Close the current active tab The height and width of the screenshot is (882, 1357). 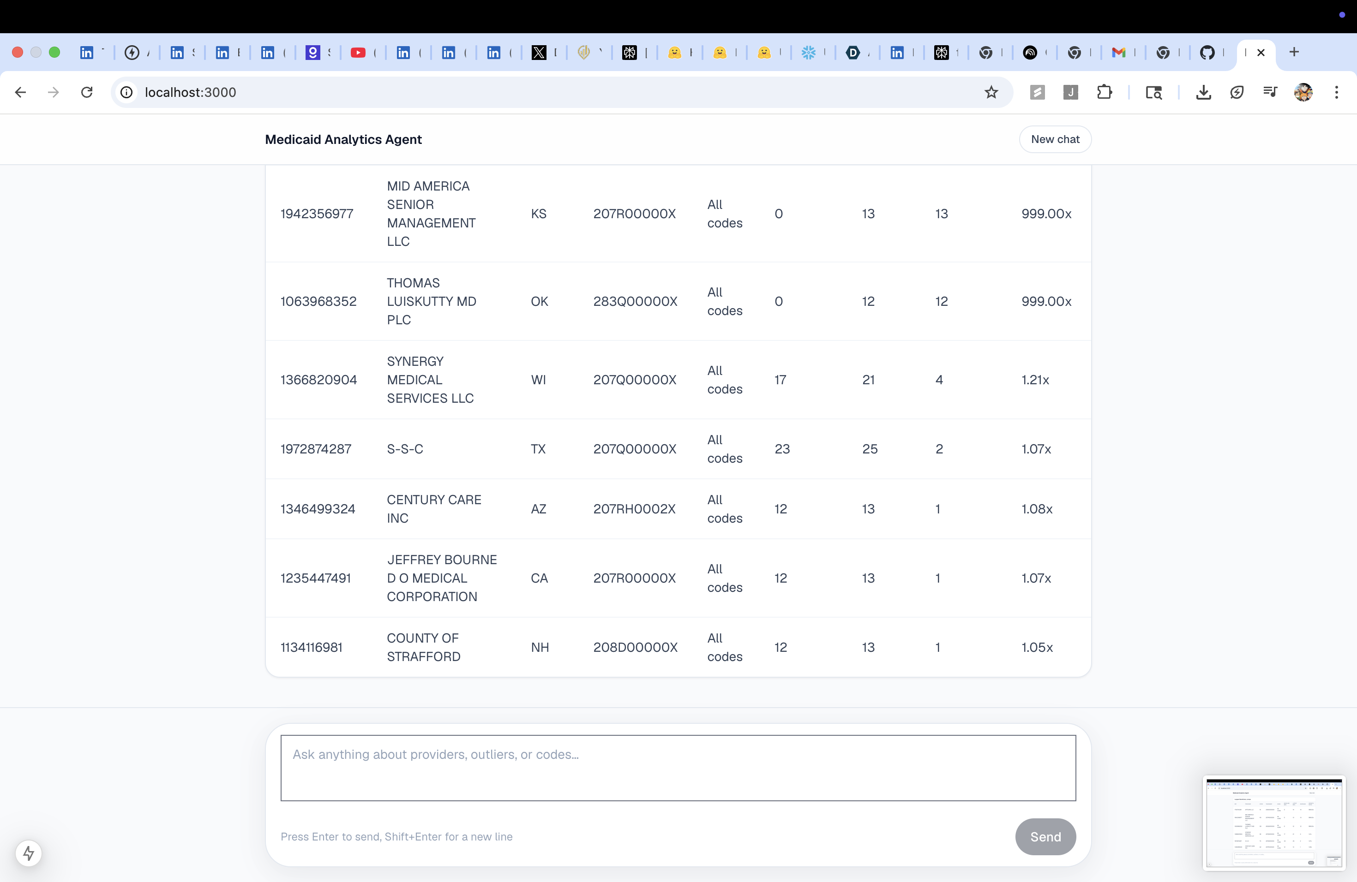[1261, 53]
